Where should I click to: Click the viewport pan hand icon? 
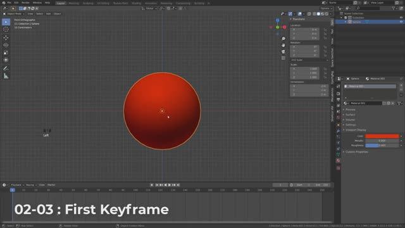pyautogui.click(x=283, y=45)
